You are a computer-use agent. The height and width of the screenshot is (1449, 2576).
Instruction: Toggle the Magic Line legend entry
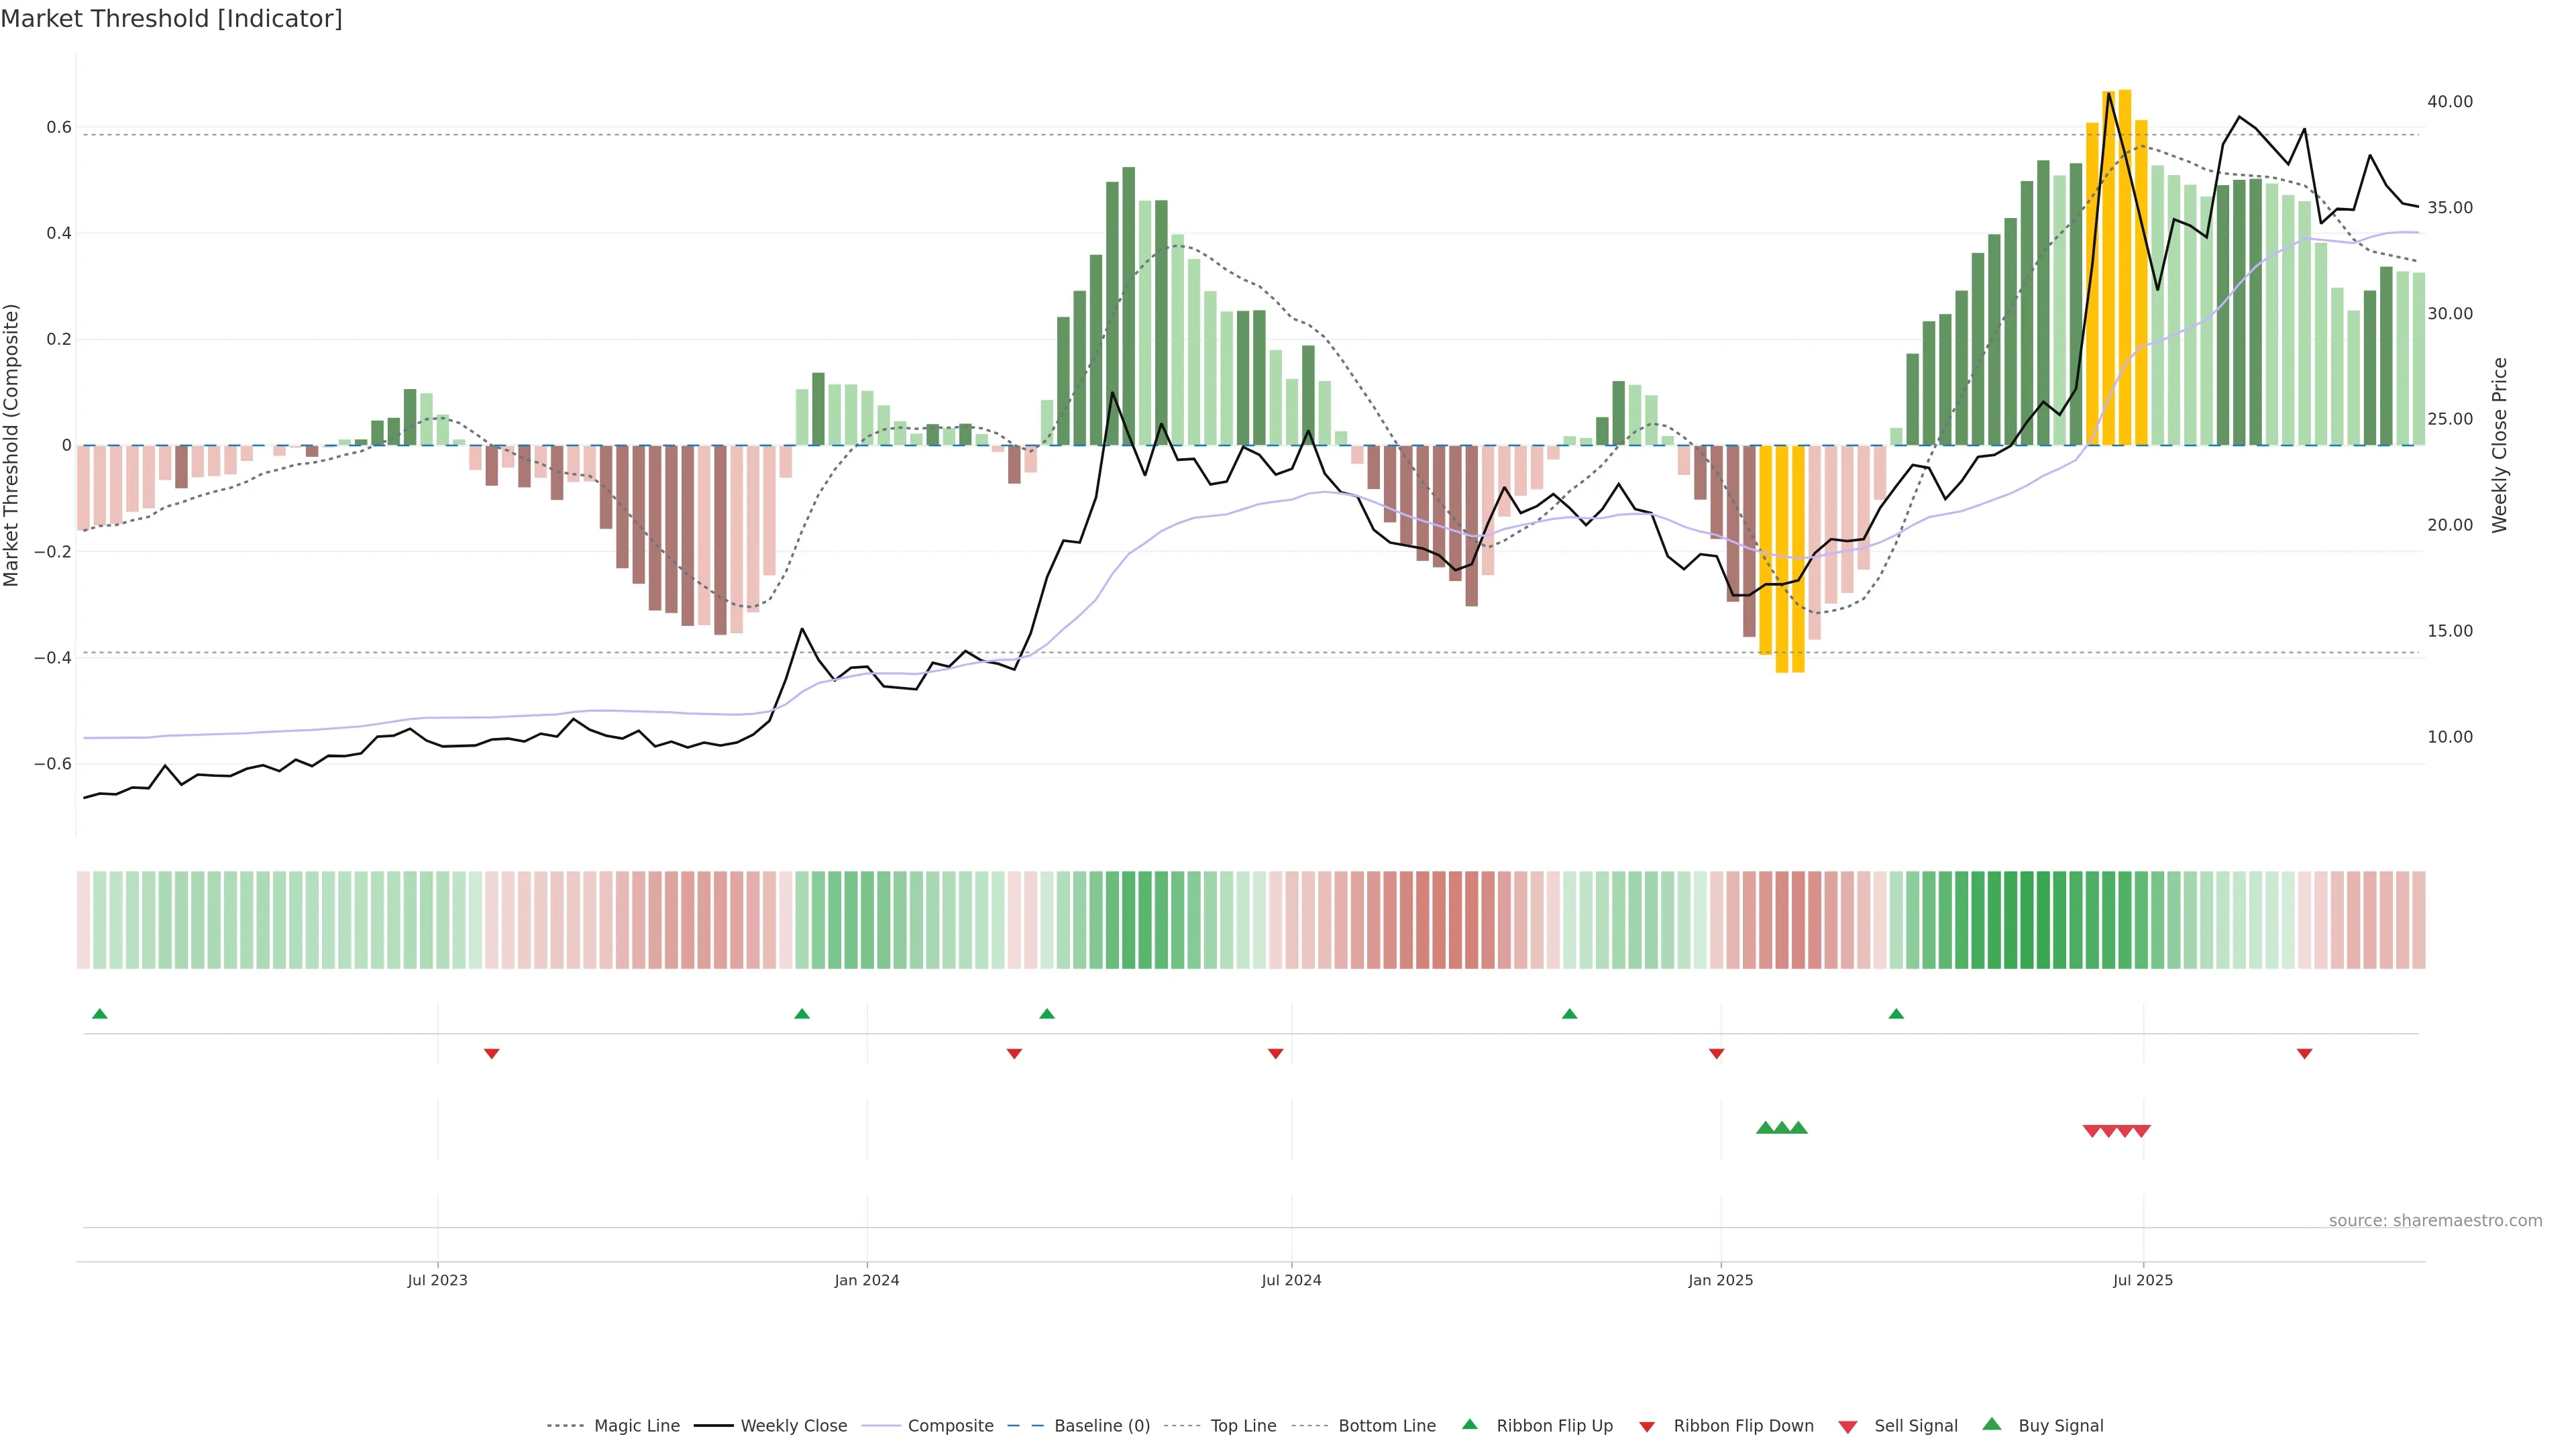pyautogui.click(x=636, y=1425)
